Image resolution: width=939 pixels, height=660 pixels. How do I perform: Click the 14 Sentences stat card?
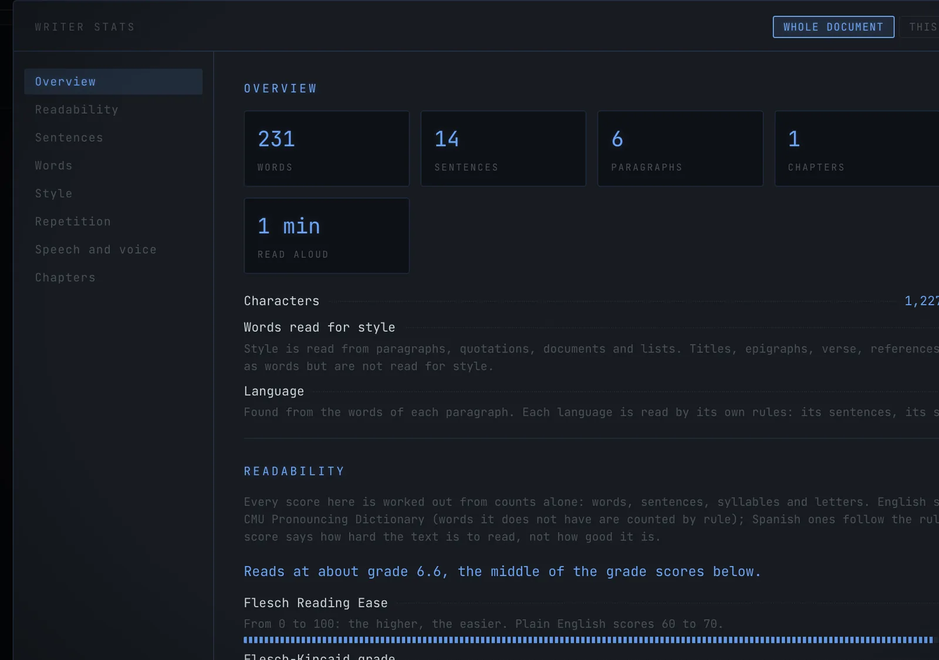504,149
